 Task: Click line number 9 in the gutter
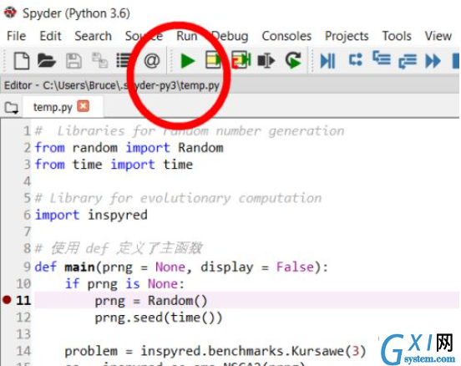coord(27,267)
